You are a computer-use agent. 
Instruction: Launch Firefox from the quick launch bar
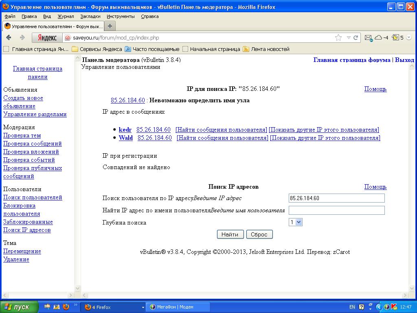(66, 307)
